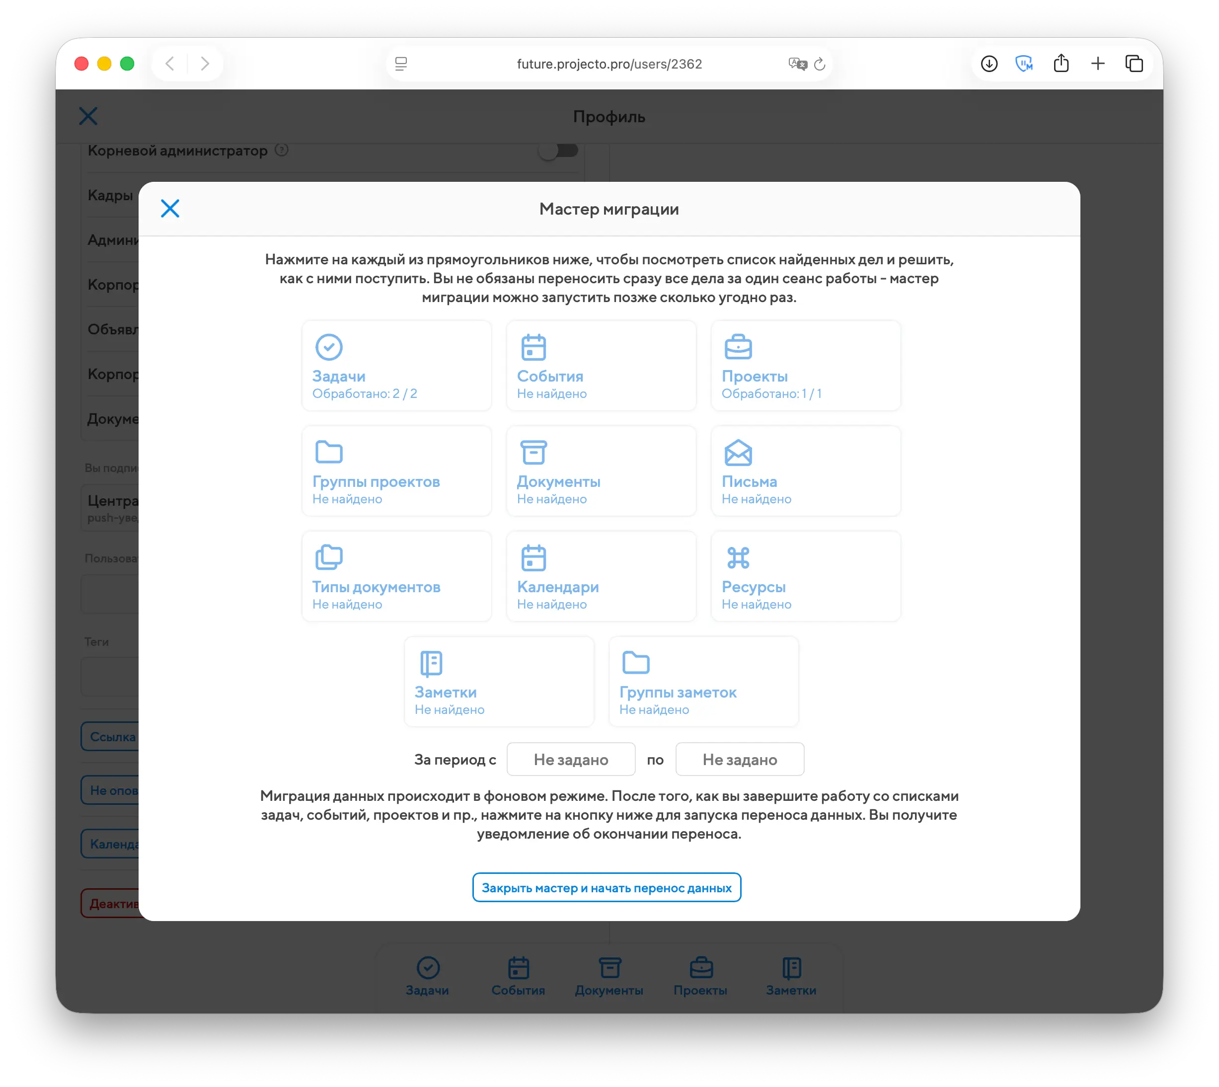Close the Профиль panel with X
Screen dimensions: 1219x1087
(88, 116)
